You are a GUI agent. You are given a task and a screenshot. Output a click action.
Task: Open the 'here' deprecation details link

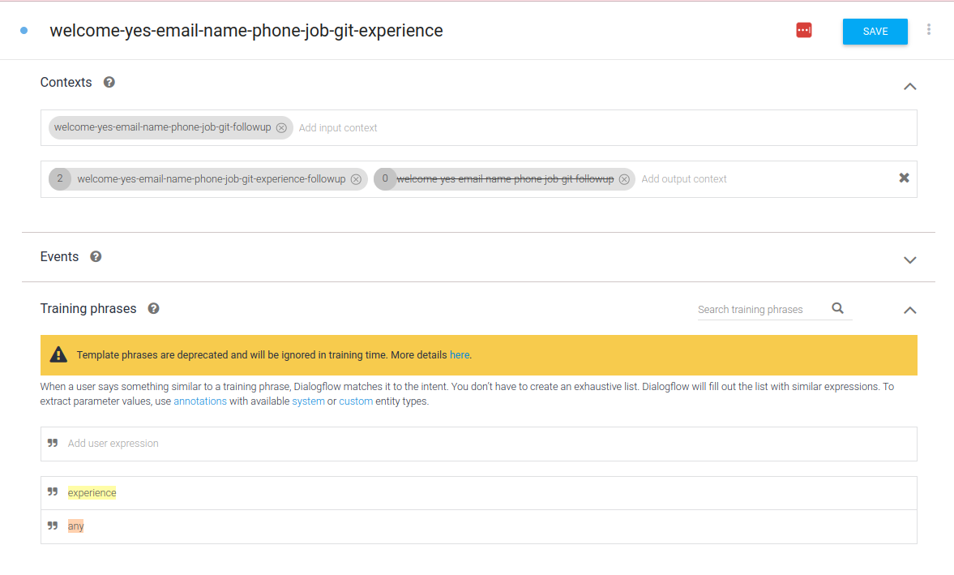(460, 355)
